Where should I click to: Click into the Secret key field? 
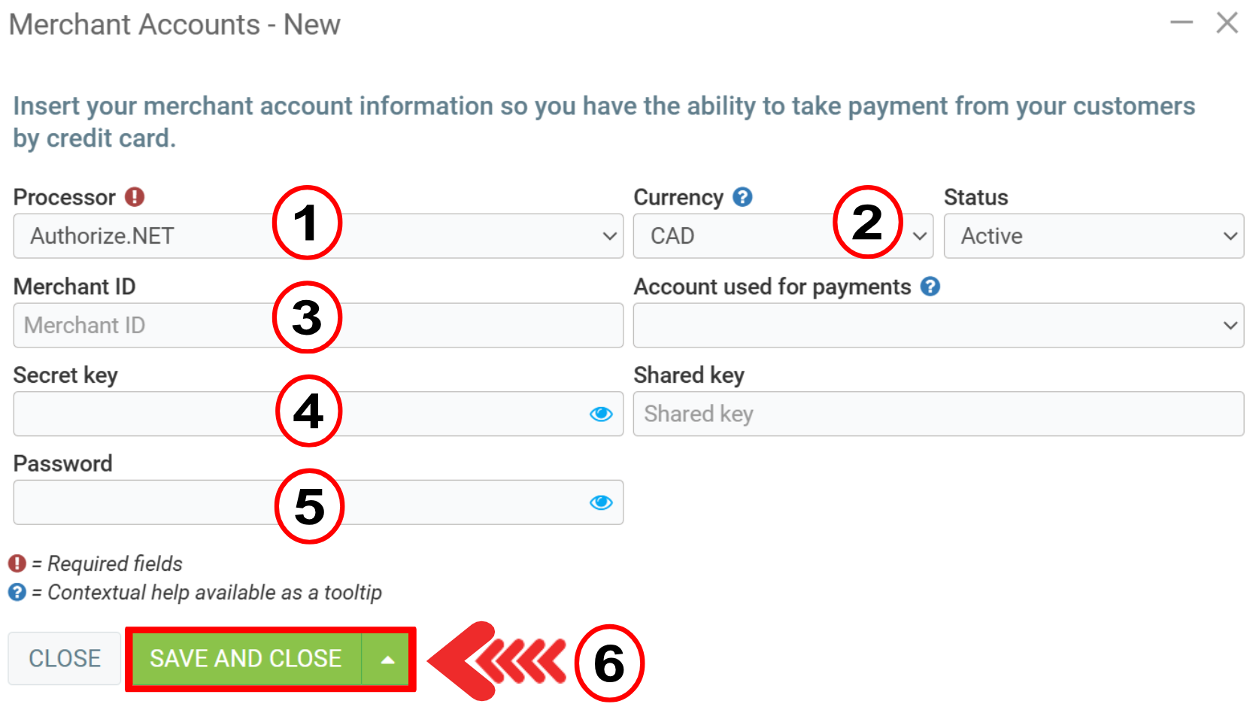click(150, 414)
